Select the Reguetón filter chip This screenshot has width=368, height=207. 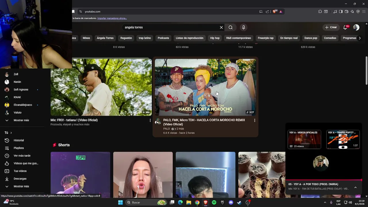pyautogui.click(x=126, y=38)
